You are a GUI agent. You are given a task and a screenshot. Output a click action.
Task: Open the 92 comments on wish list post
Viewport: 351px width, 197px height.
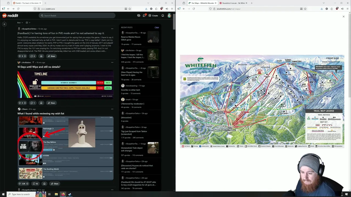tap(36, 184)
